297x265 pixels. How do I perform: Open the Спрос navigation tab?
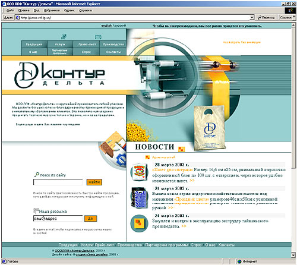[x=86, y=52]
